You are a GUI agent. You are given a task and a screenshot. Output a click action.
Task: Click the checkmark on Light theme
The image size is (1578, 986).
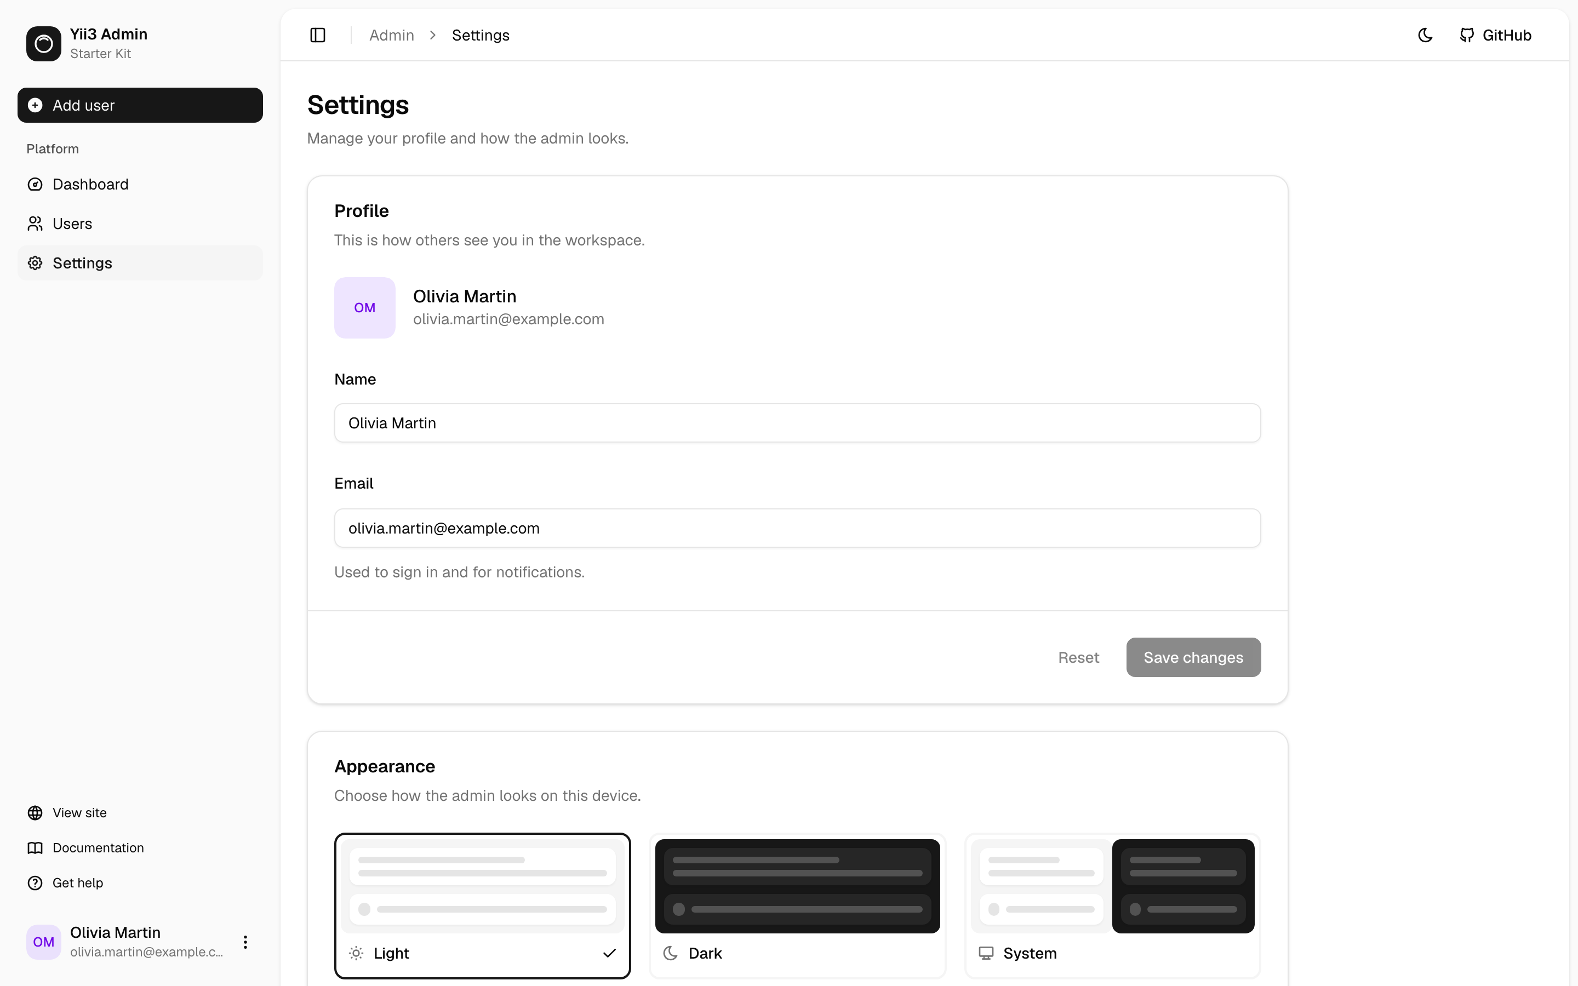(610, 953)
